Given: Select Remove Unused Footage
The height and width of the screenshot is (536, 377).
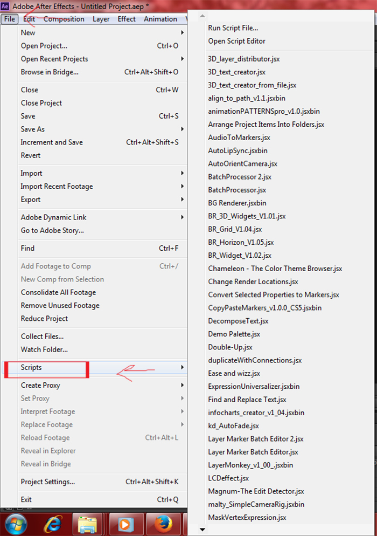Looking at the screenshot, I should coord(102,305).
